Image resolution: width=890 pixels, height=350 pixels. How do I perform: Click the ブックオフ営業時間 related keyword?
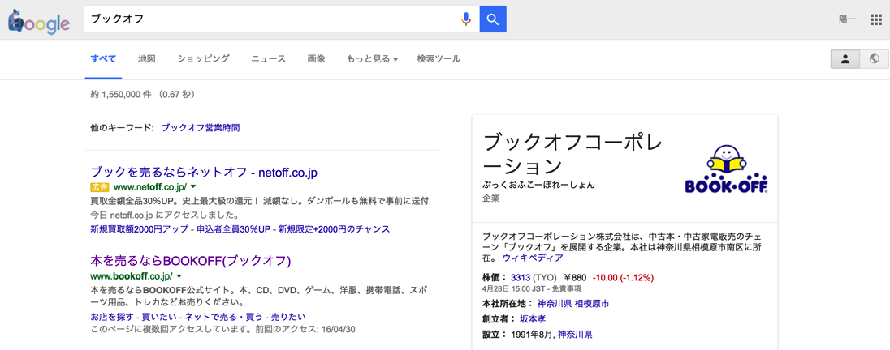[201, 128]
